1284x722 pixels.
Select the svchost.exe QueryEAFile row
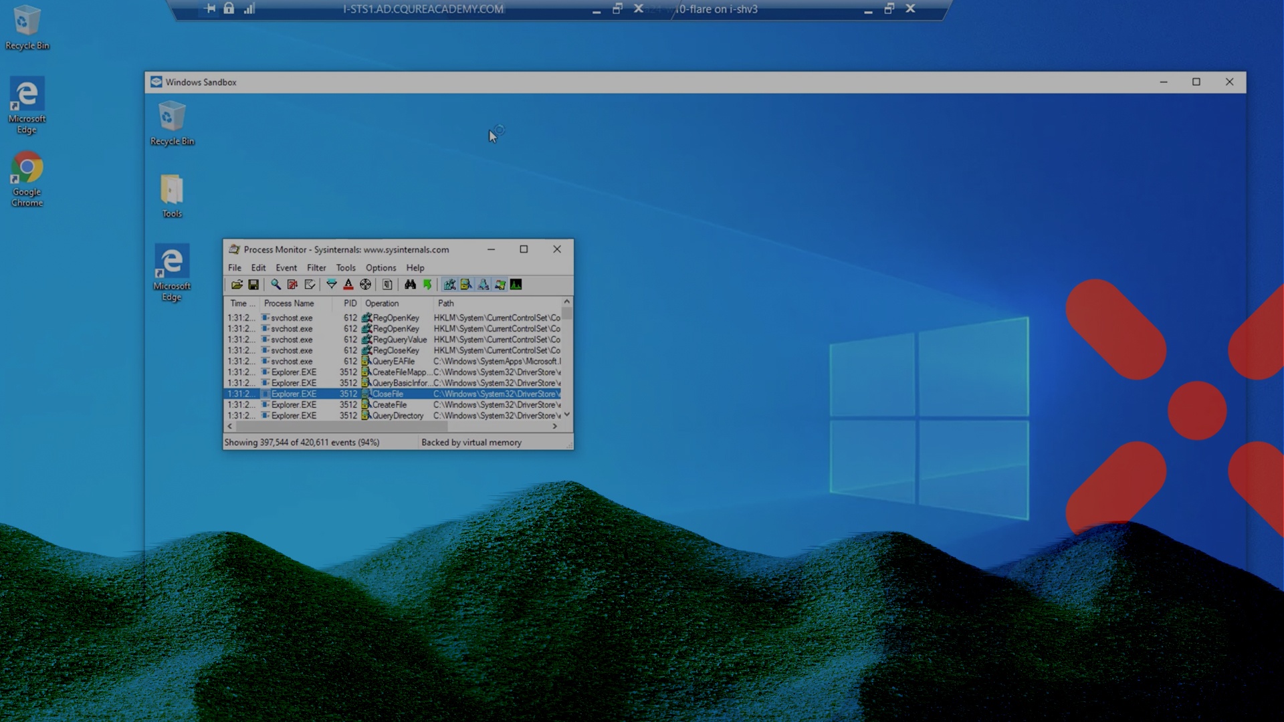click(393, 362)
